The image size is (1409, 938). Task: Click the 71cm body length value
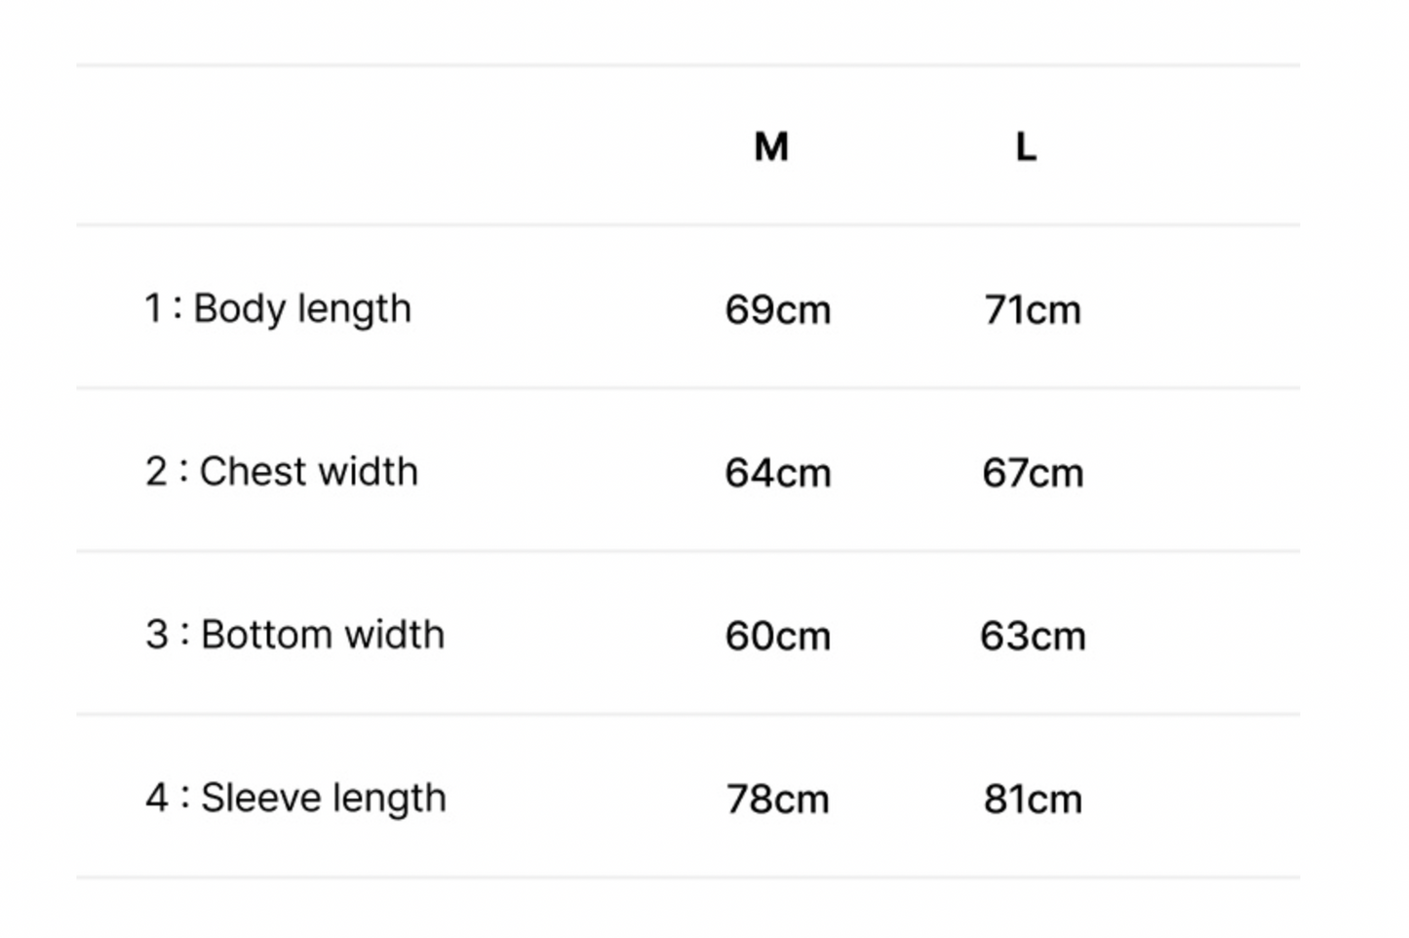(1033, 310)
